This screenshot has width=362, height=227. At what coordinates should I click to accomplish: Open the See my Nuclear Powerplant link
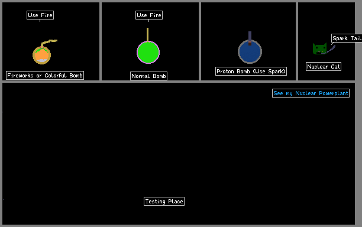[x=311, y=93]
